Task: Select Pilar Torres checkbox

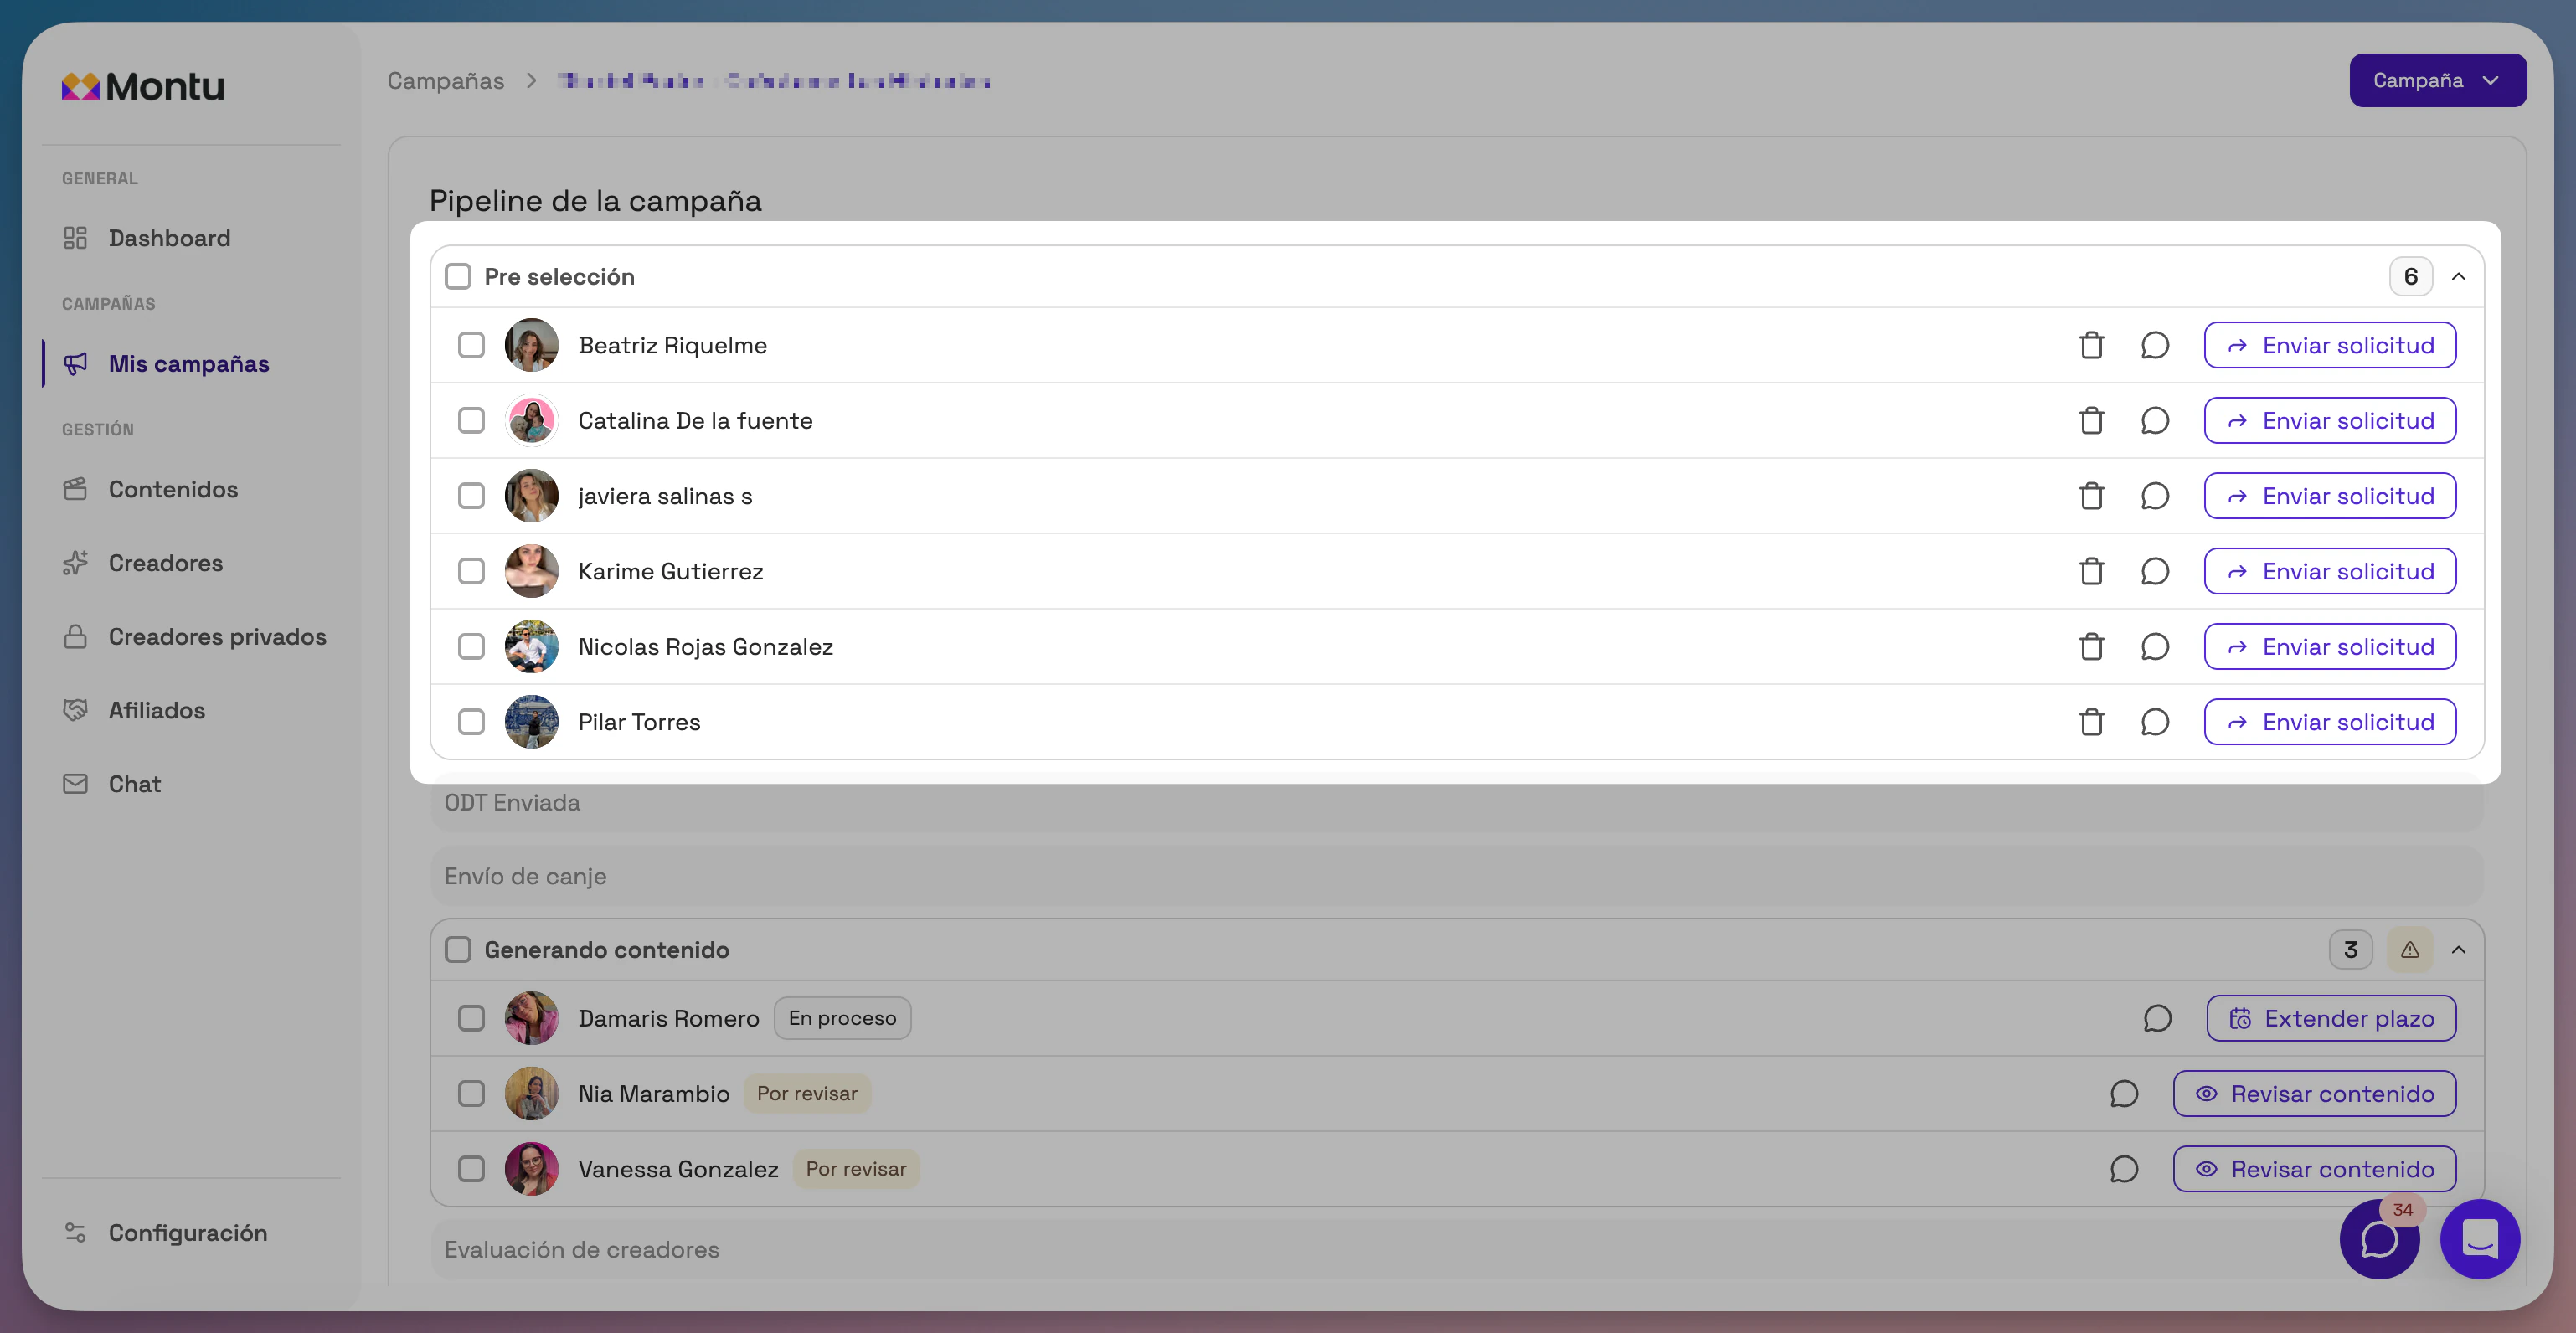Action: pos(471,722)
